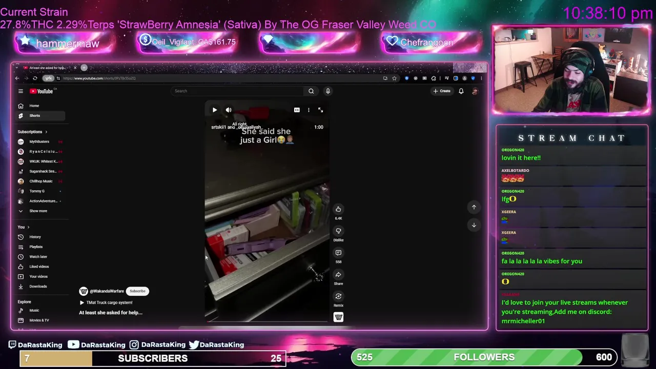Open the Sugarshack Sessions subscription
The image size is (656, 369).
click(40, 171)
